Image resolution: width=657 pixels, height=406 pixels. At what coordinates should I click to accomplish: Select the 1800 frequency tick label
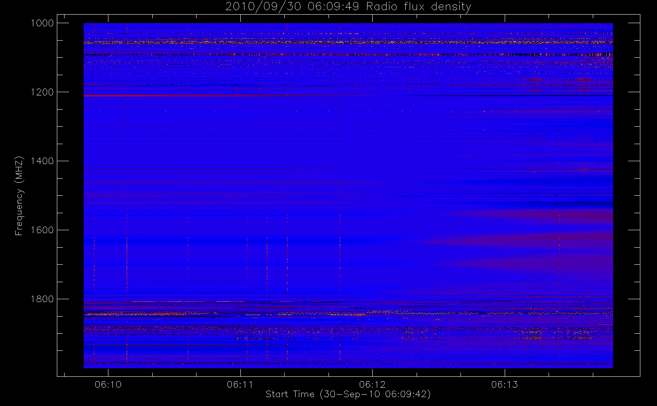point(42,299)
